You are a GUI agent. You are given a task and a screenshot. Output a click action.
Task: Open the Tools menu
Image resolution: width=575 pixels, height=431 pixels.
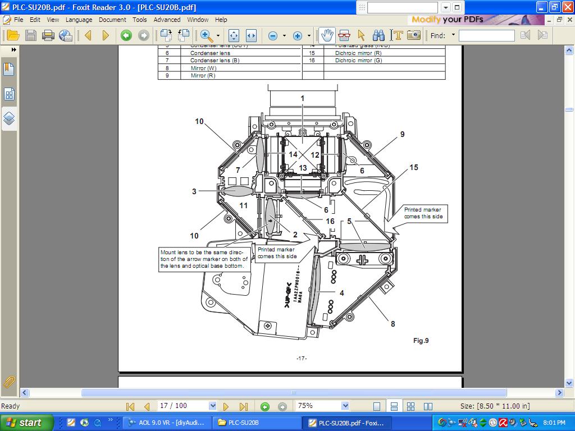[140, 20]
